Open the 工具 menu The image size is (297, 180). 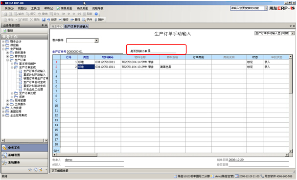35,8
